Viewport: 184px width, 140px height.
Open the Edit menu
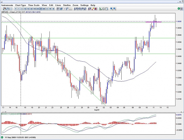(x=51, y=5)
